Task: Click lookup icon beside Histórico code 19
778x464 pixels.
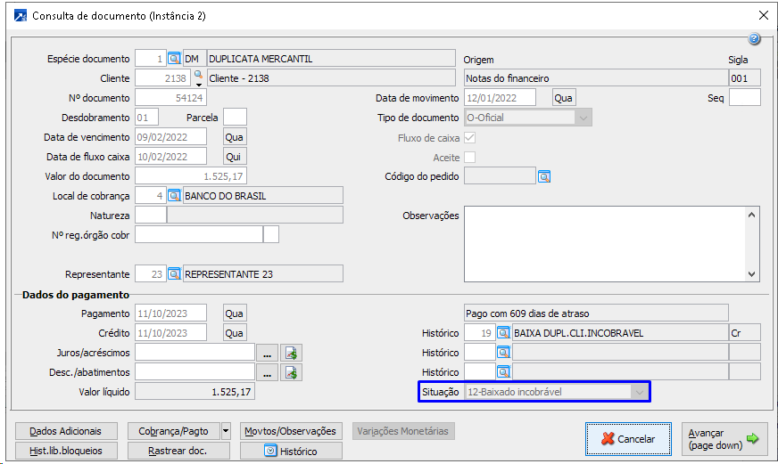Action: point(503,333)
